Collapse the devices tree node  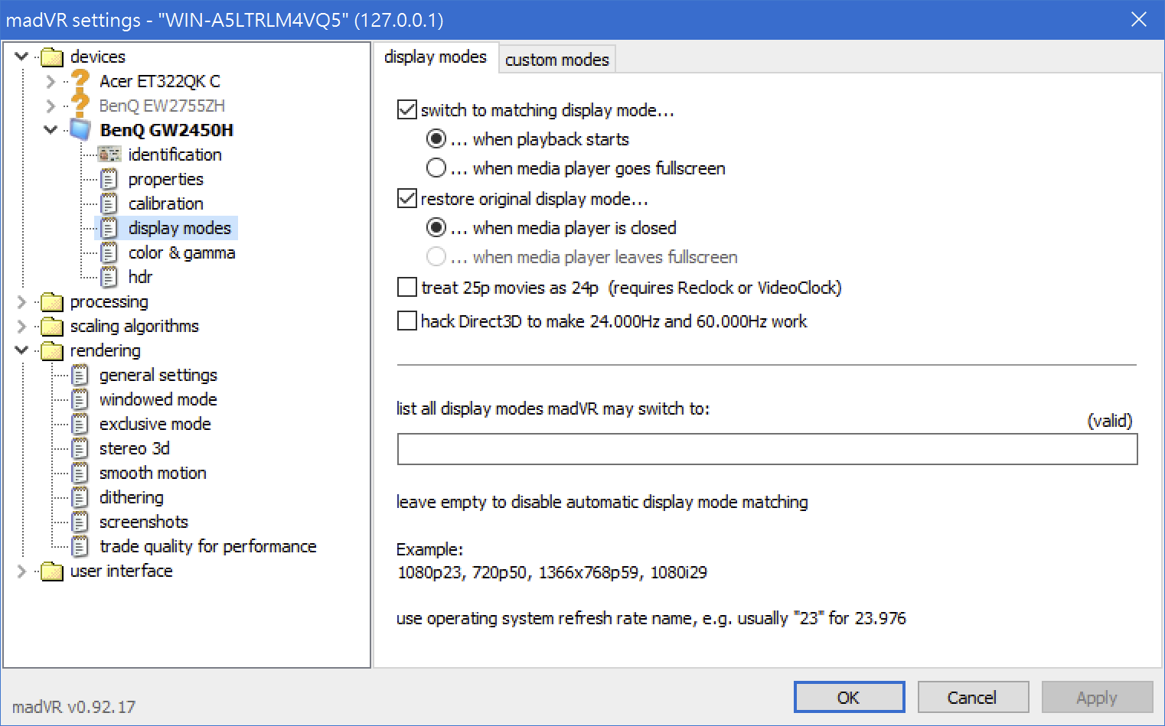(21, 57)
